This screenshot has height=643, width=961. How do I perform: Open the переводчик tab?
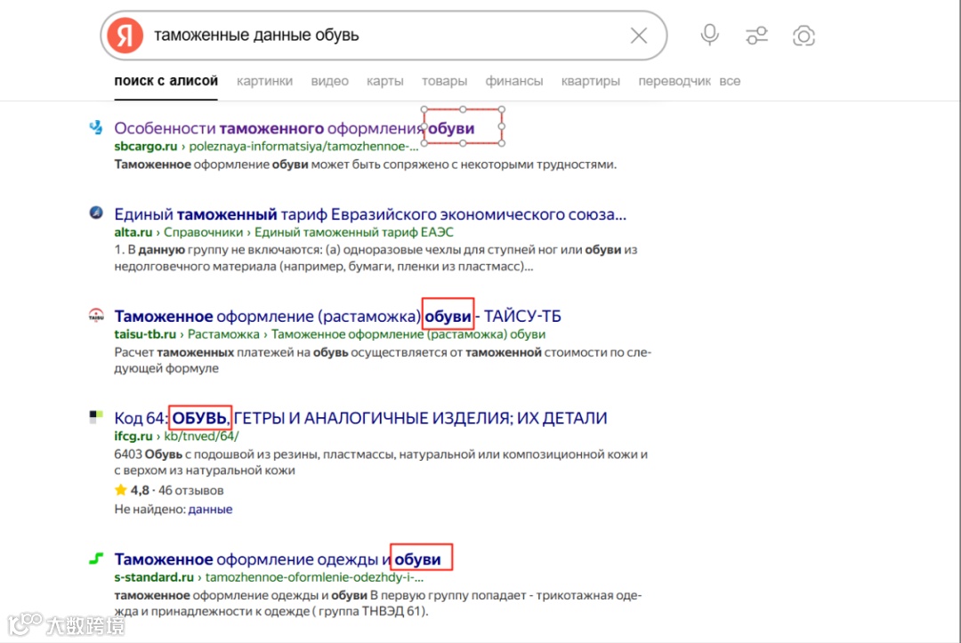(674, 81)
